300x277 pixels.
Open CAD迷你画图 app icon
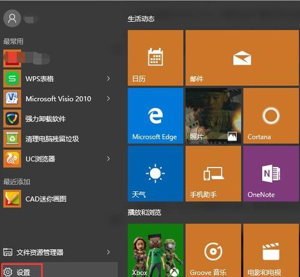pos(12,199)
